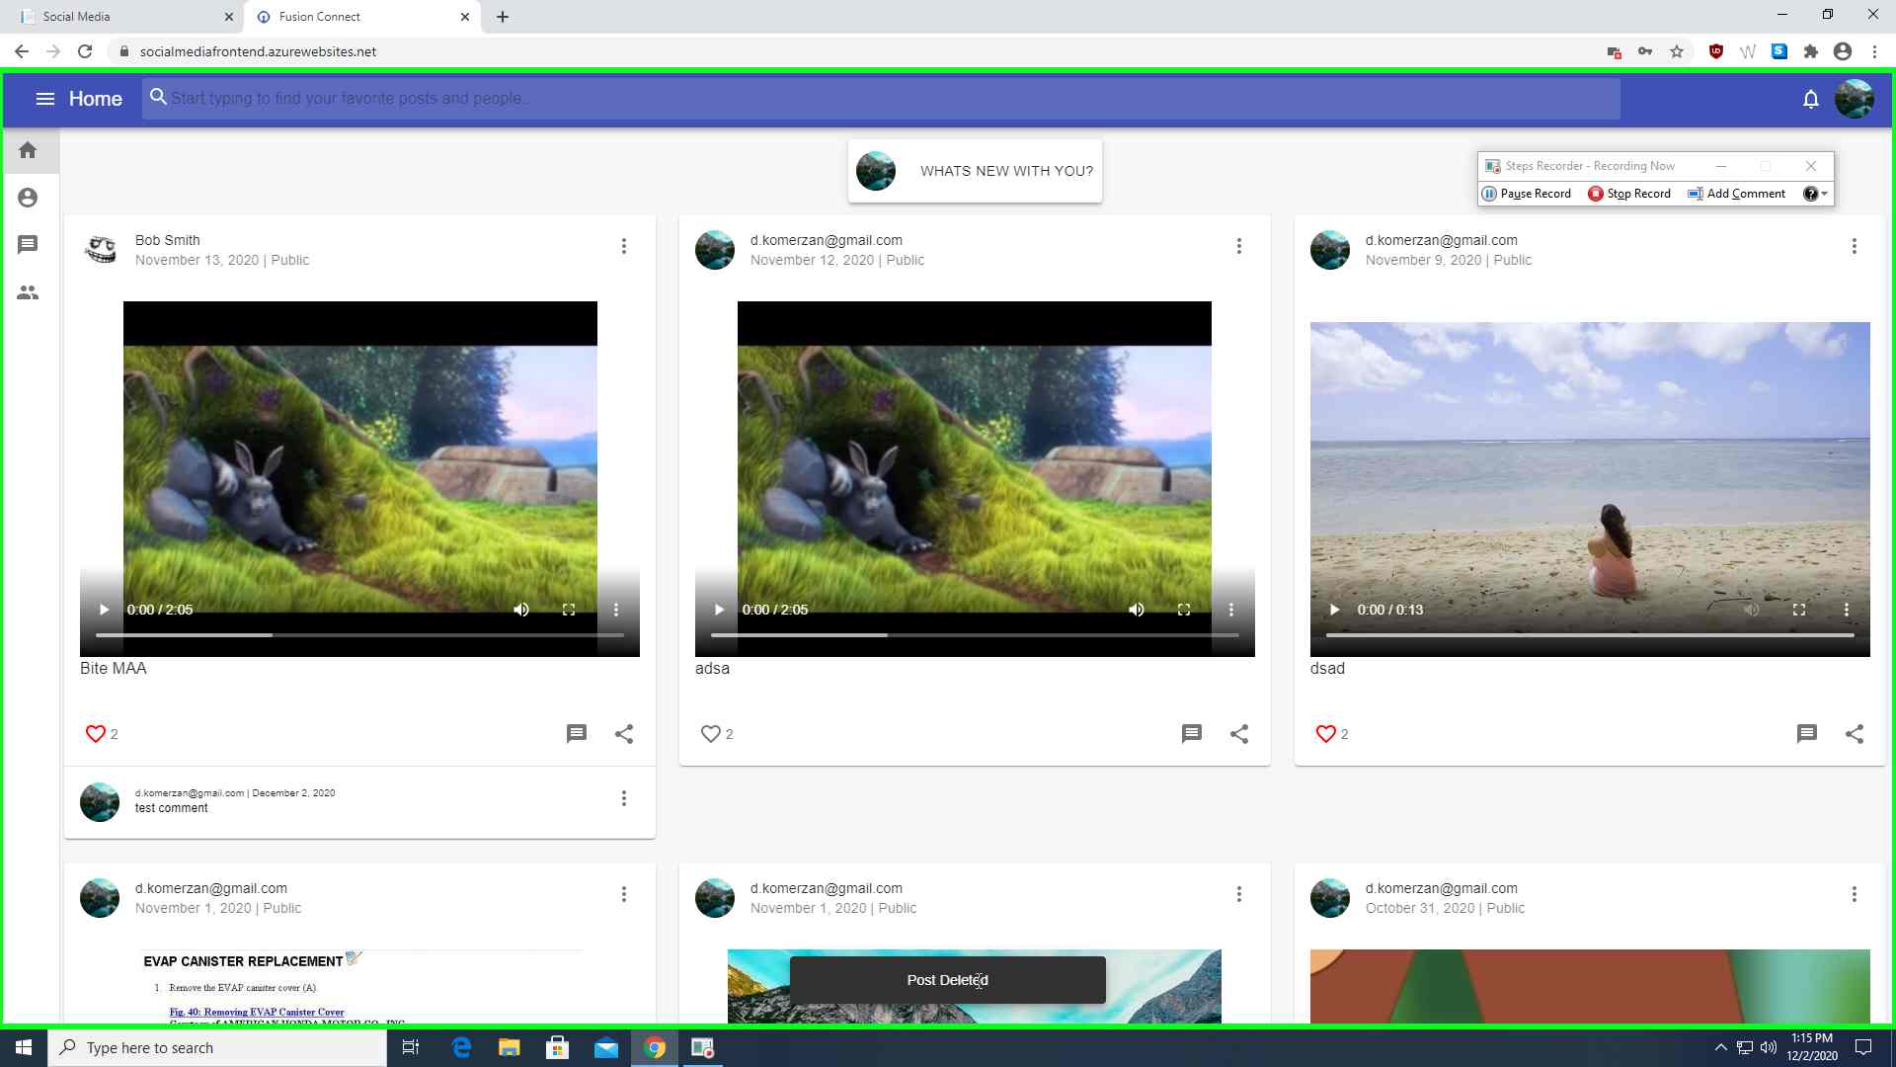Reload the page
Viewport: 1896px width, 1067px height.
tap(85, 51)
